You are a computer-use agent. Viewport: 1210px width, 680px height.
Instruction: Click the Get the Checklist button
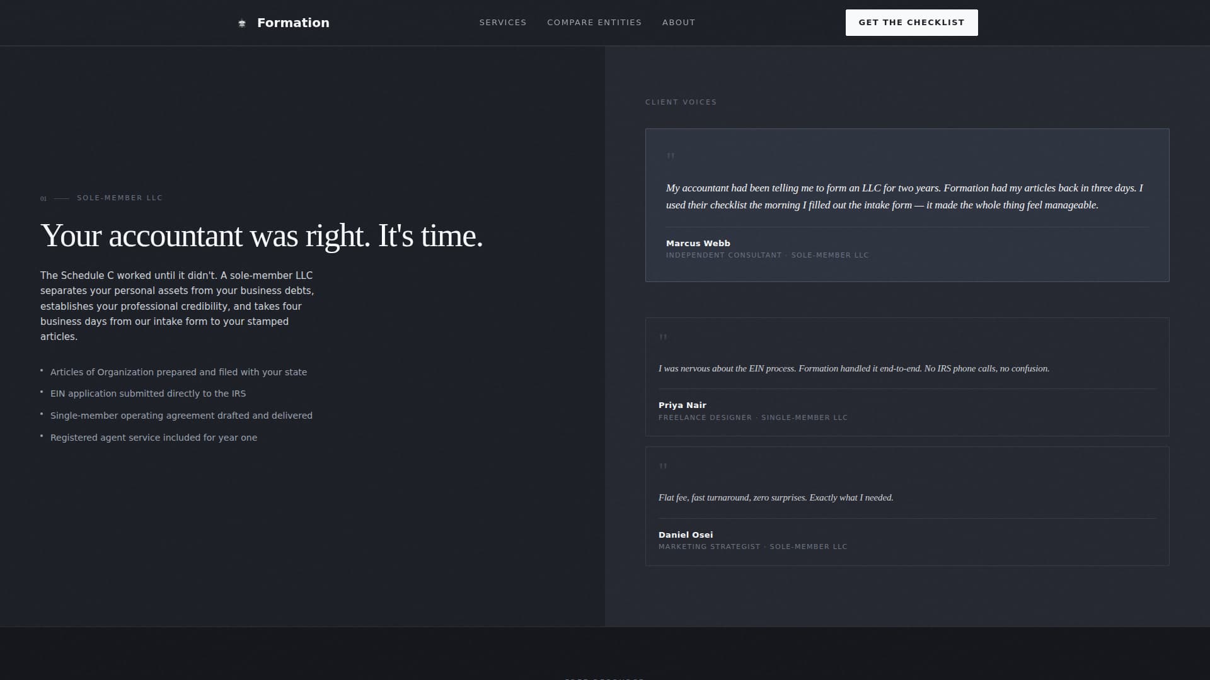pyautogui.click(x=911, y=23)
